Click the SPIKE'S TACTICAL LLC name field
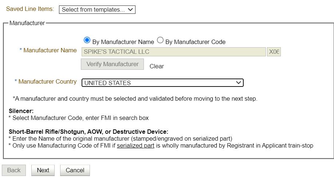 pyautogui.click(x=174, y=52)
